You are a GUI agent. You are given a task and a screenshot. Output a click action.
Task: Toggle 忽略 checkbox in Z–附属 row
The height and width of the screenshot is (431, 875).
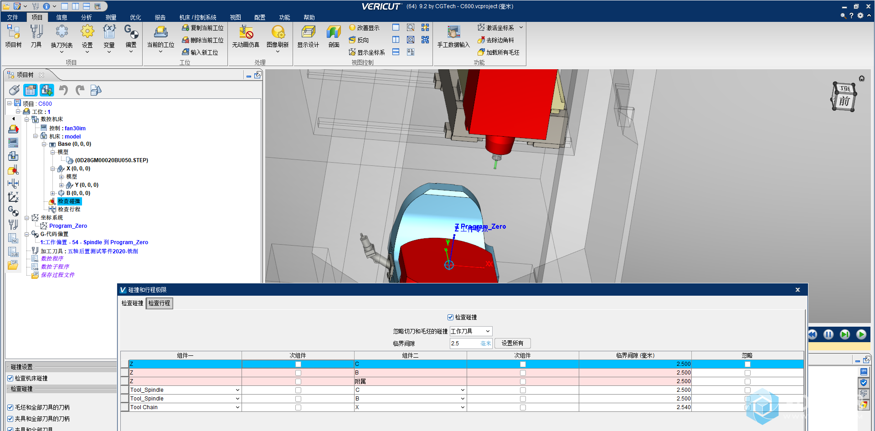click(x=747, y=381)
